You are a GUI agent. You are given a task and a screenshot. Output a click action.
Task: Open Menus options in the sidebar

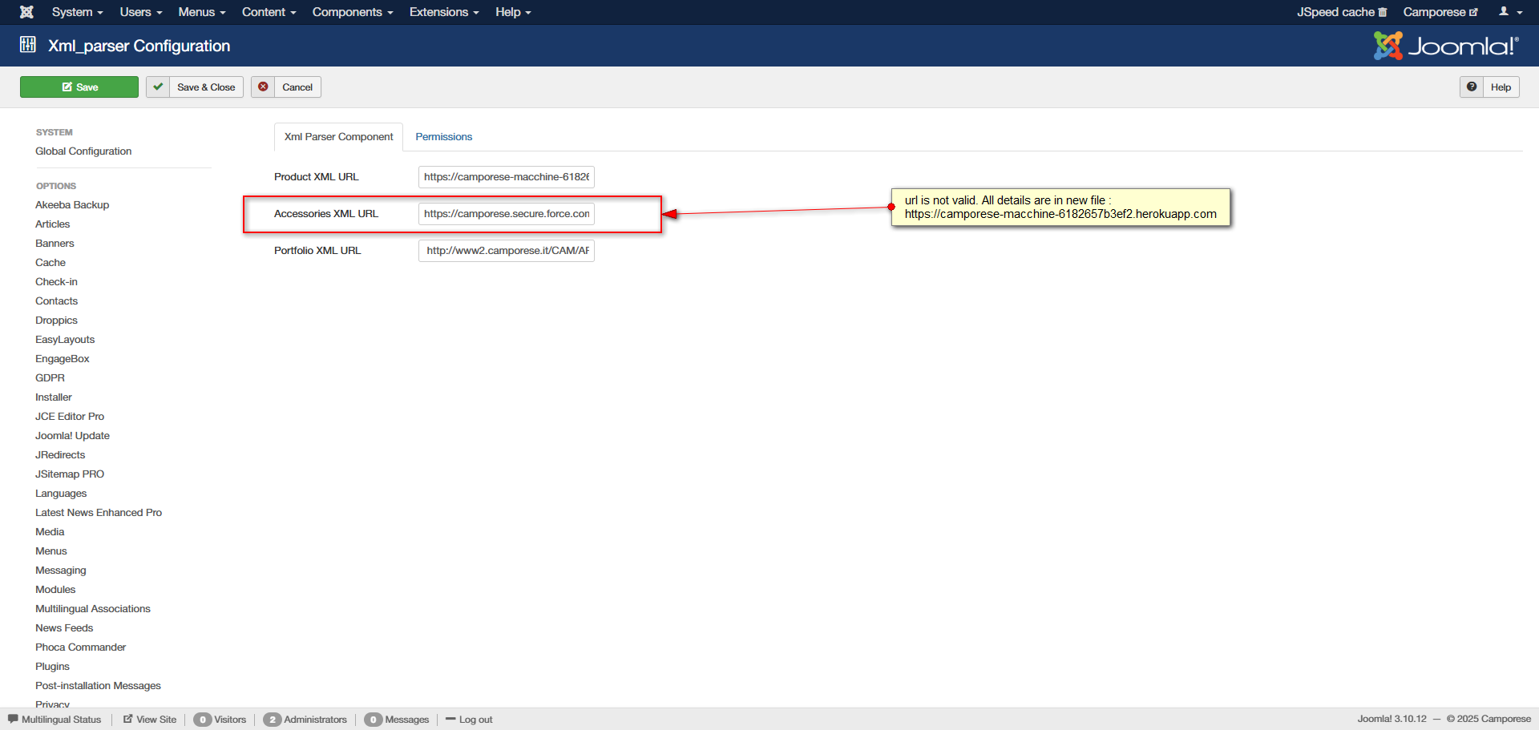51,551
